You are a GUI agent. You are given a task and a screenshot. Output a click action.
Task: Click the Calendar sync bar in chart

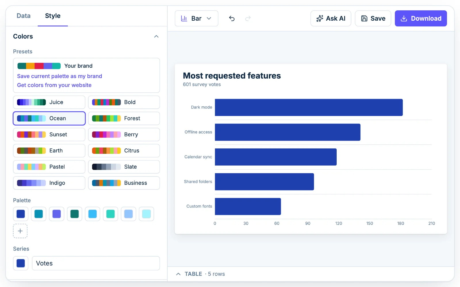pyautogui.click(x=276, y=157)
